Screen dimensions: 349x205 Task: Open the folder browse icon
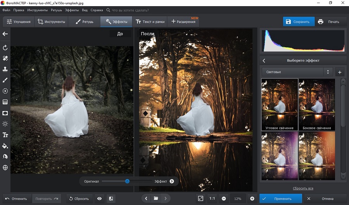[156, 198]
